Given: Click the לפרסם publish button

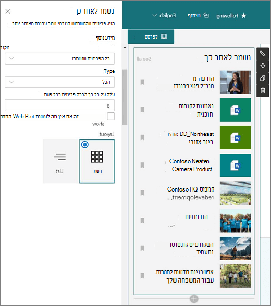Looking at the screenshot, I should click(x=151, y=36).
